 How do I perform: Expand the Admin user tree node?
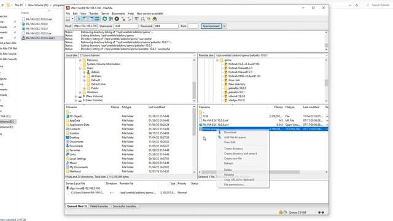point(85,72)
